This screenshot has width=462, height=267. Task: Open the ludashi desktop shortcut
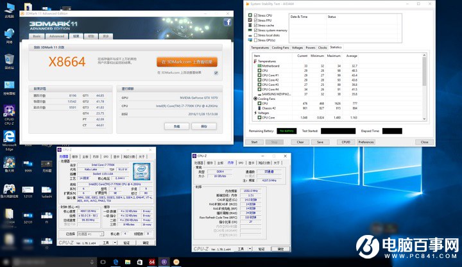pos(47,191)
